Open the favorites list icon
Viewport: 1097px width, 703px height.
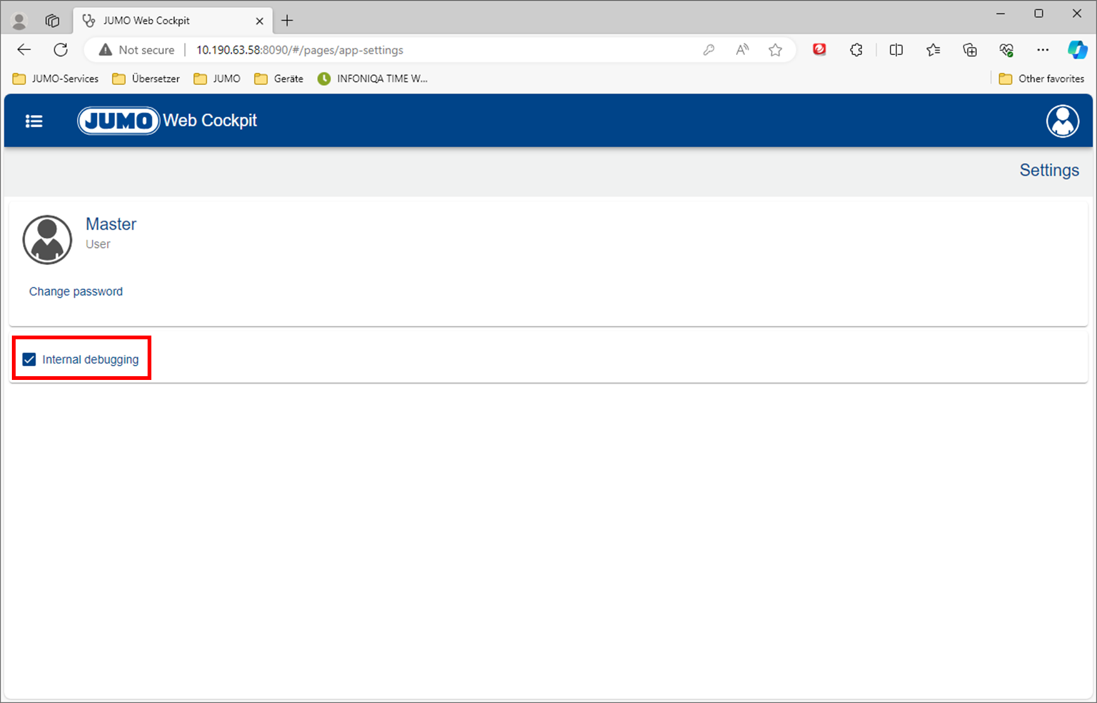coord(933,50)
